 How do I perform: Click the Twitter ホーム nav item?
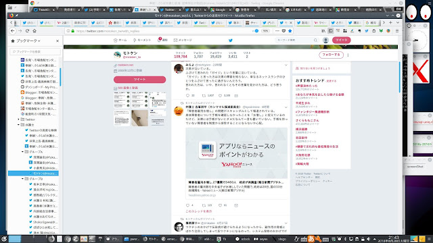pyautogui.click(x=120, y=40)
